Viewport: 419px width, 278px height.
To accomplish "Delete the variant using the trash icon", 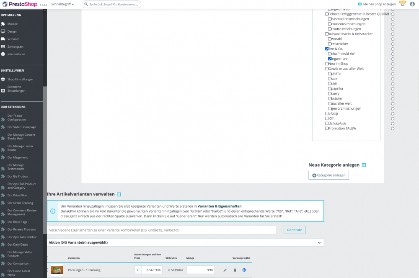I will click(x=235, y=270).
